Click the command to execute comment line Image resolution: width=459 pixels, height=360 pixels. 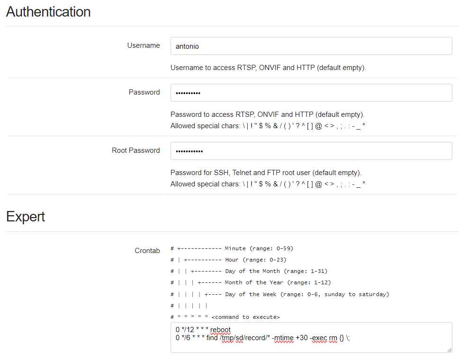click(x=225, y=317)
